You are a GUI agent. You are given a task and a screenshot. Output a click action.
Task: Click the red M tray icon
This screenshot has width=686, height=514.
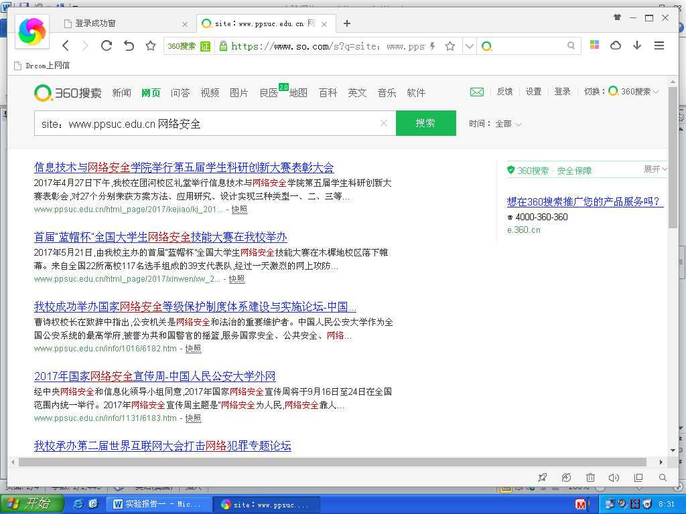(581, 505)
